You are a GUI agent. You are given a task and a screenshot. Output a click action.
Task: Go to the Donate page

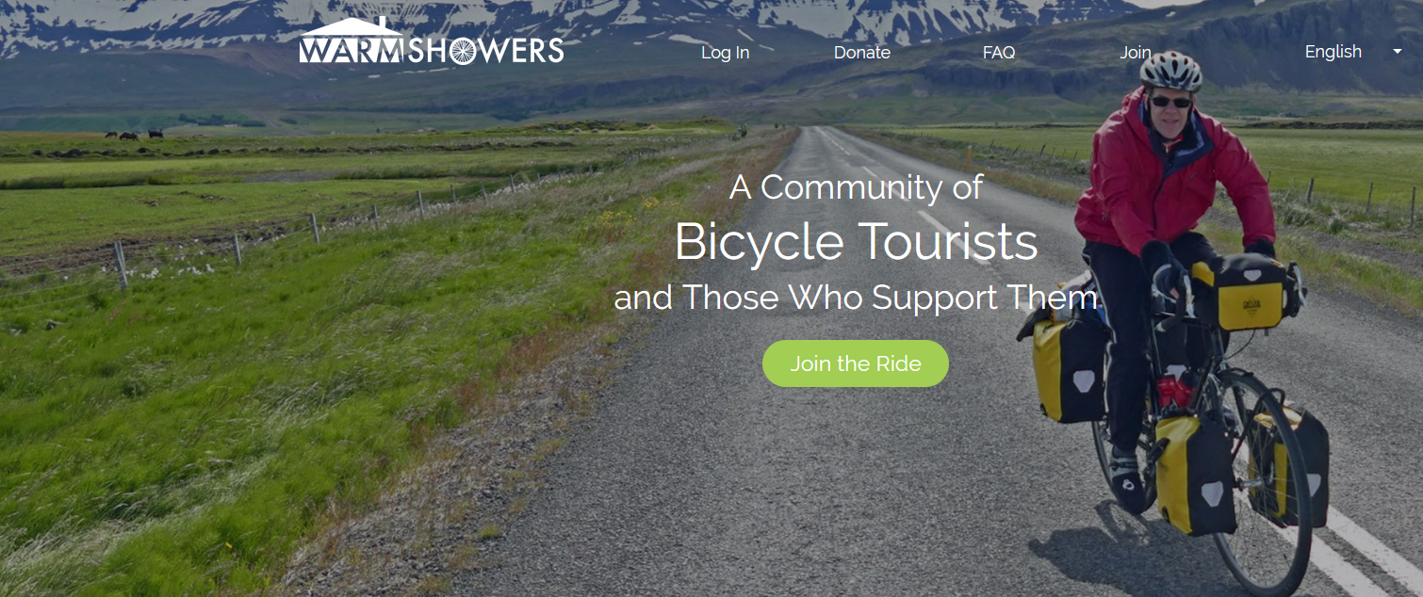pos(862,53)
